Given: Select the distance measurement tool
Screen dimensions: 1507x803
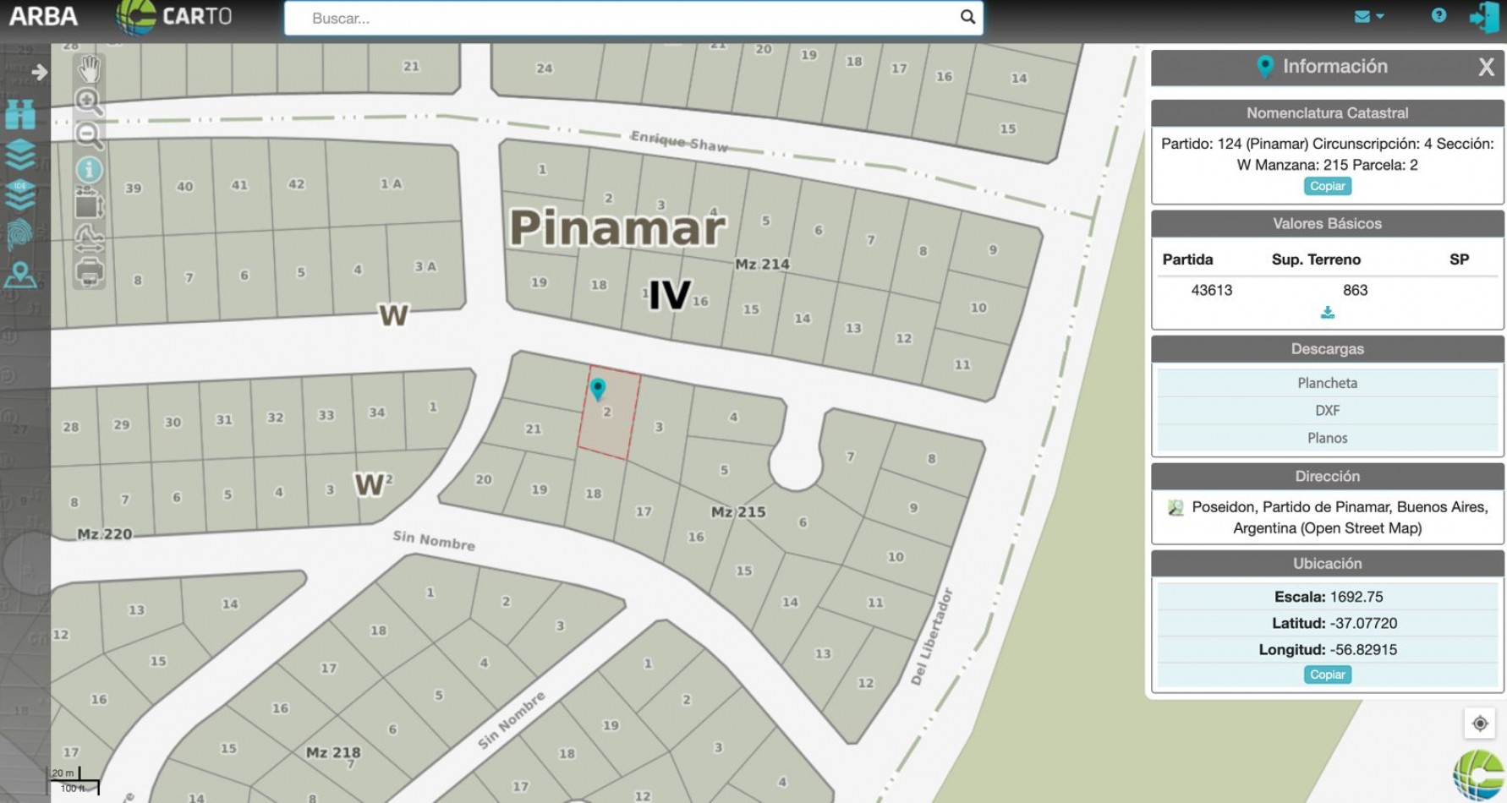Looking at the screenshot, I should click(x=89, y=238).
